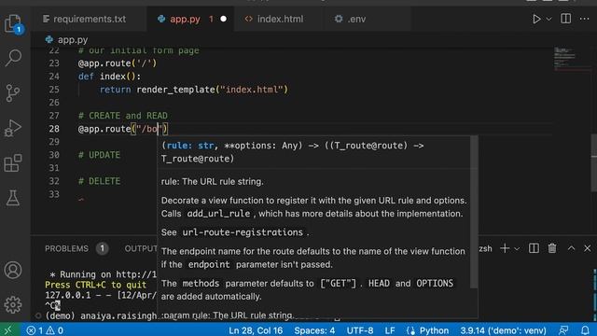Switch to the requirements.txt tab

point(90,19)
